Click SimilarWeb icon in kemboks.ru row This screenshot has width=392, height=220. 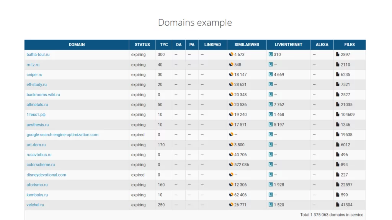coord(231,195)
